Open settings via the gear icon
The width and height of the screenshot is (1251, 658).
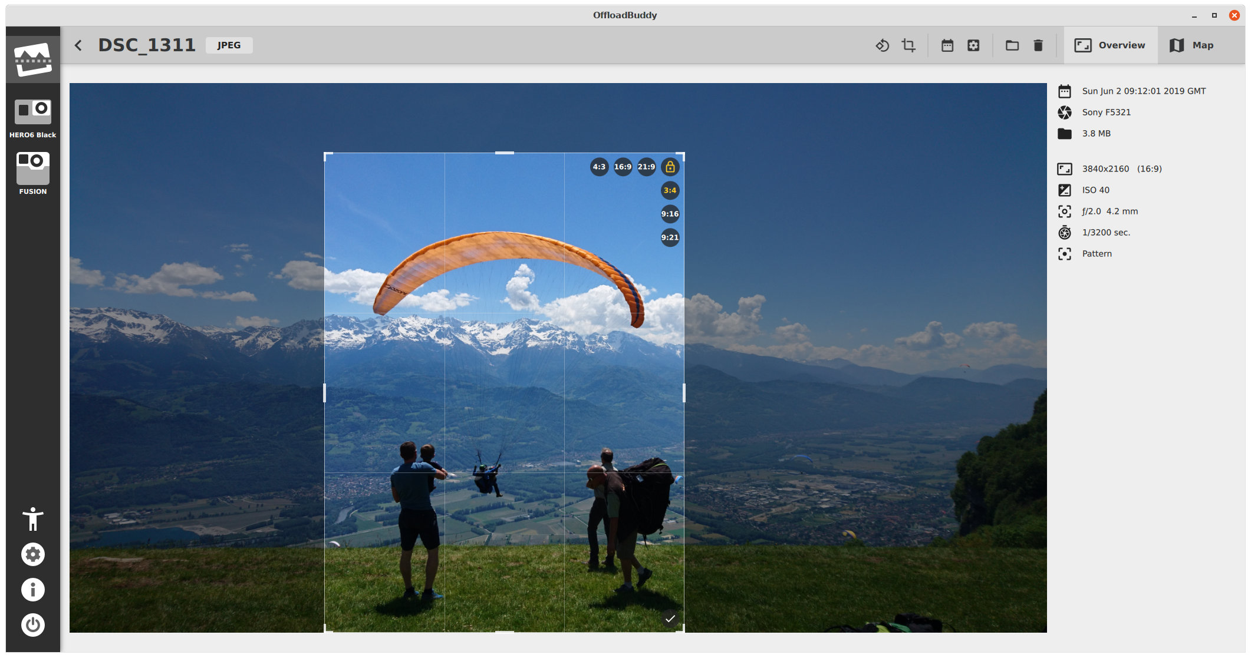[33, 554]
